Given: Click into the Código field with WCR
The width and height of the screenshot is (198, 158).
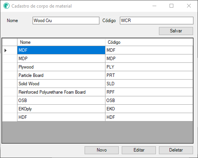Looking at the screenshot, I should (157, 21).
